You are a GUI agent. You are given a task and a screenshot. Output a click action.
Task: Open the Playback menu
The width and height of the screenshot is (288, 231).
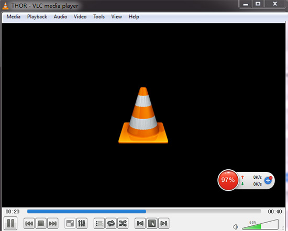(37, 17)
